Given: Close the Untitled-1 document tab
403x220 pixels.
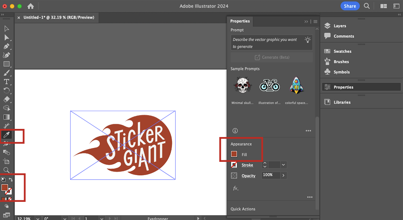Looking at the screenshot, I should click(19, 18).
